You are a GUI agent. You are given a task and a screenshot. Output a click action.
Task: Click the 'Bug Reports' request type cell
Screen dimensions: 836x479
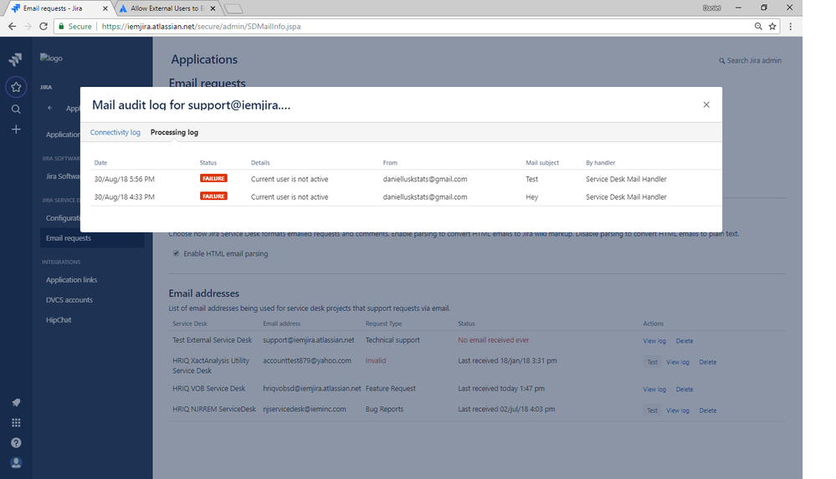tap(384, 410)
